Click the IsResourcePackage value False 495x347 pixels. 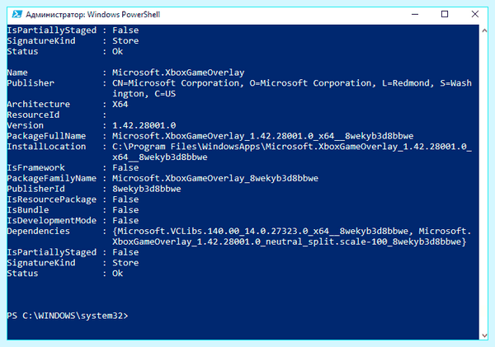click(x=125, y=199)
